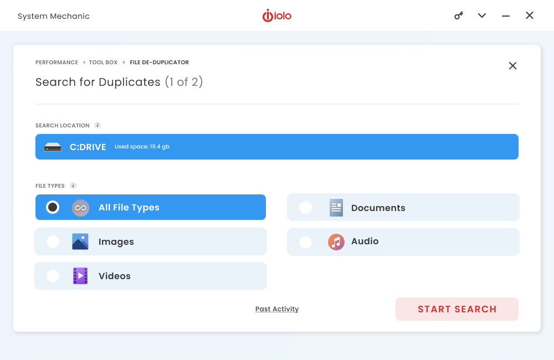Click the license key icon
The width and height of the screenshot is (554, 360).
coord(459,16)
